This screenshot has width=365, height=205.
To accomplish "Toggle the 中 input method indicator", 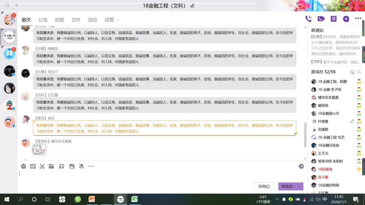I will (x=325, y=199).
